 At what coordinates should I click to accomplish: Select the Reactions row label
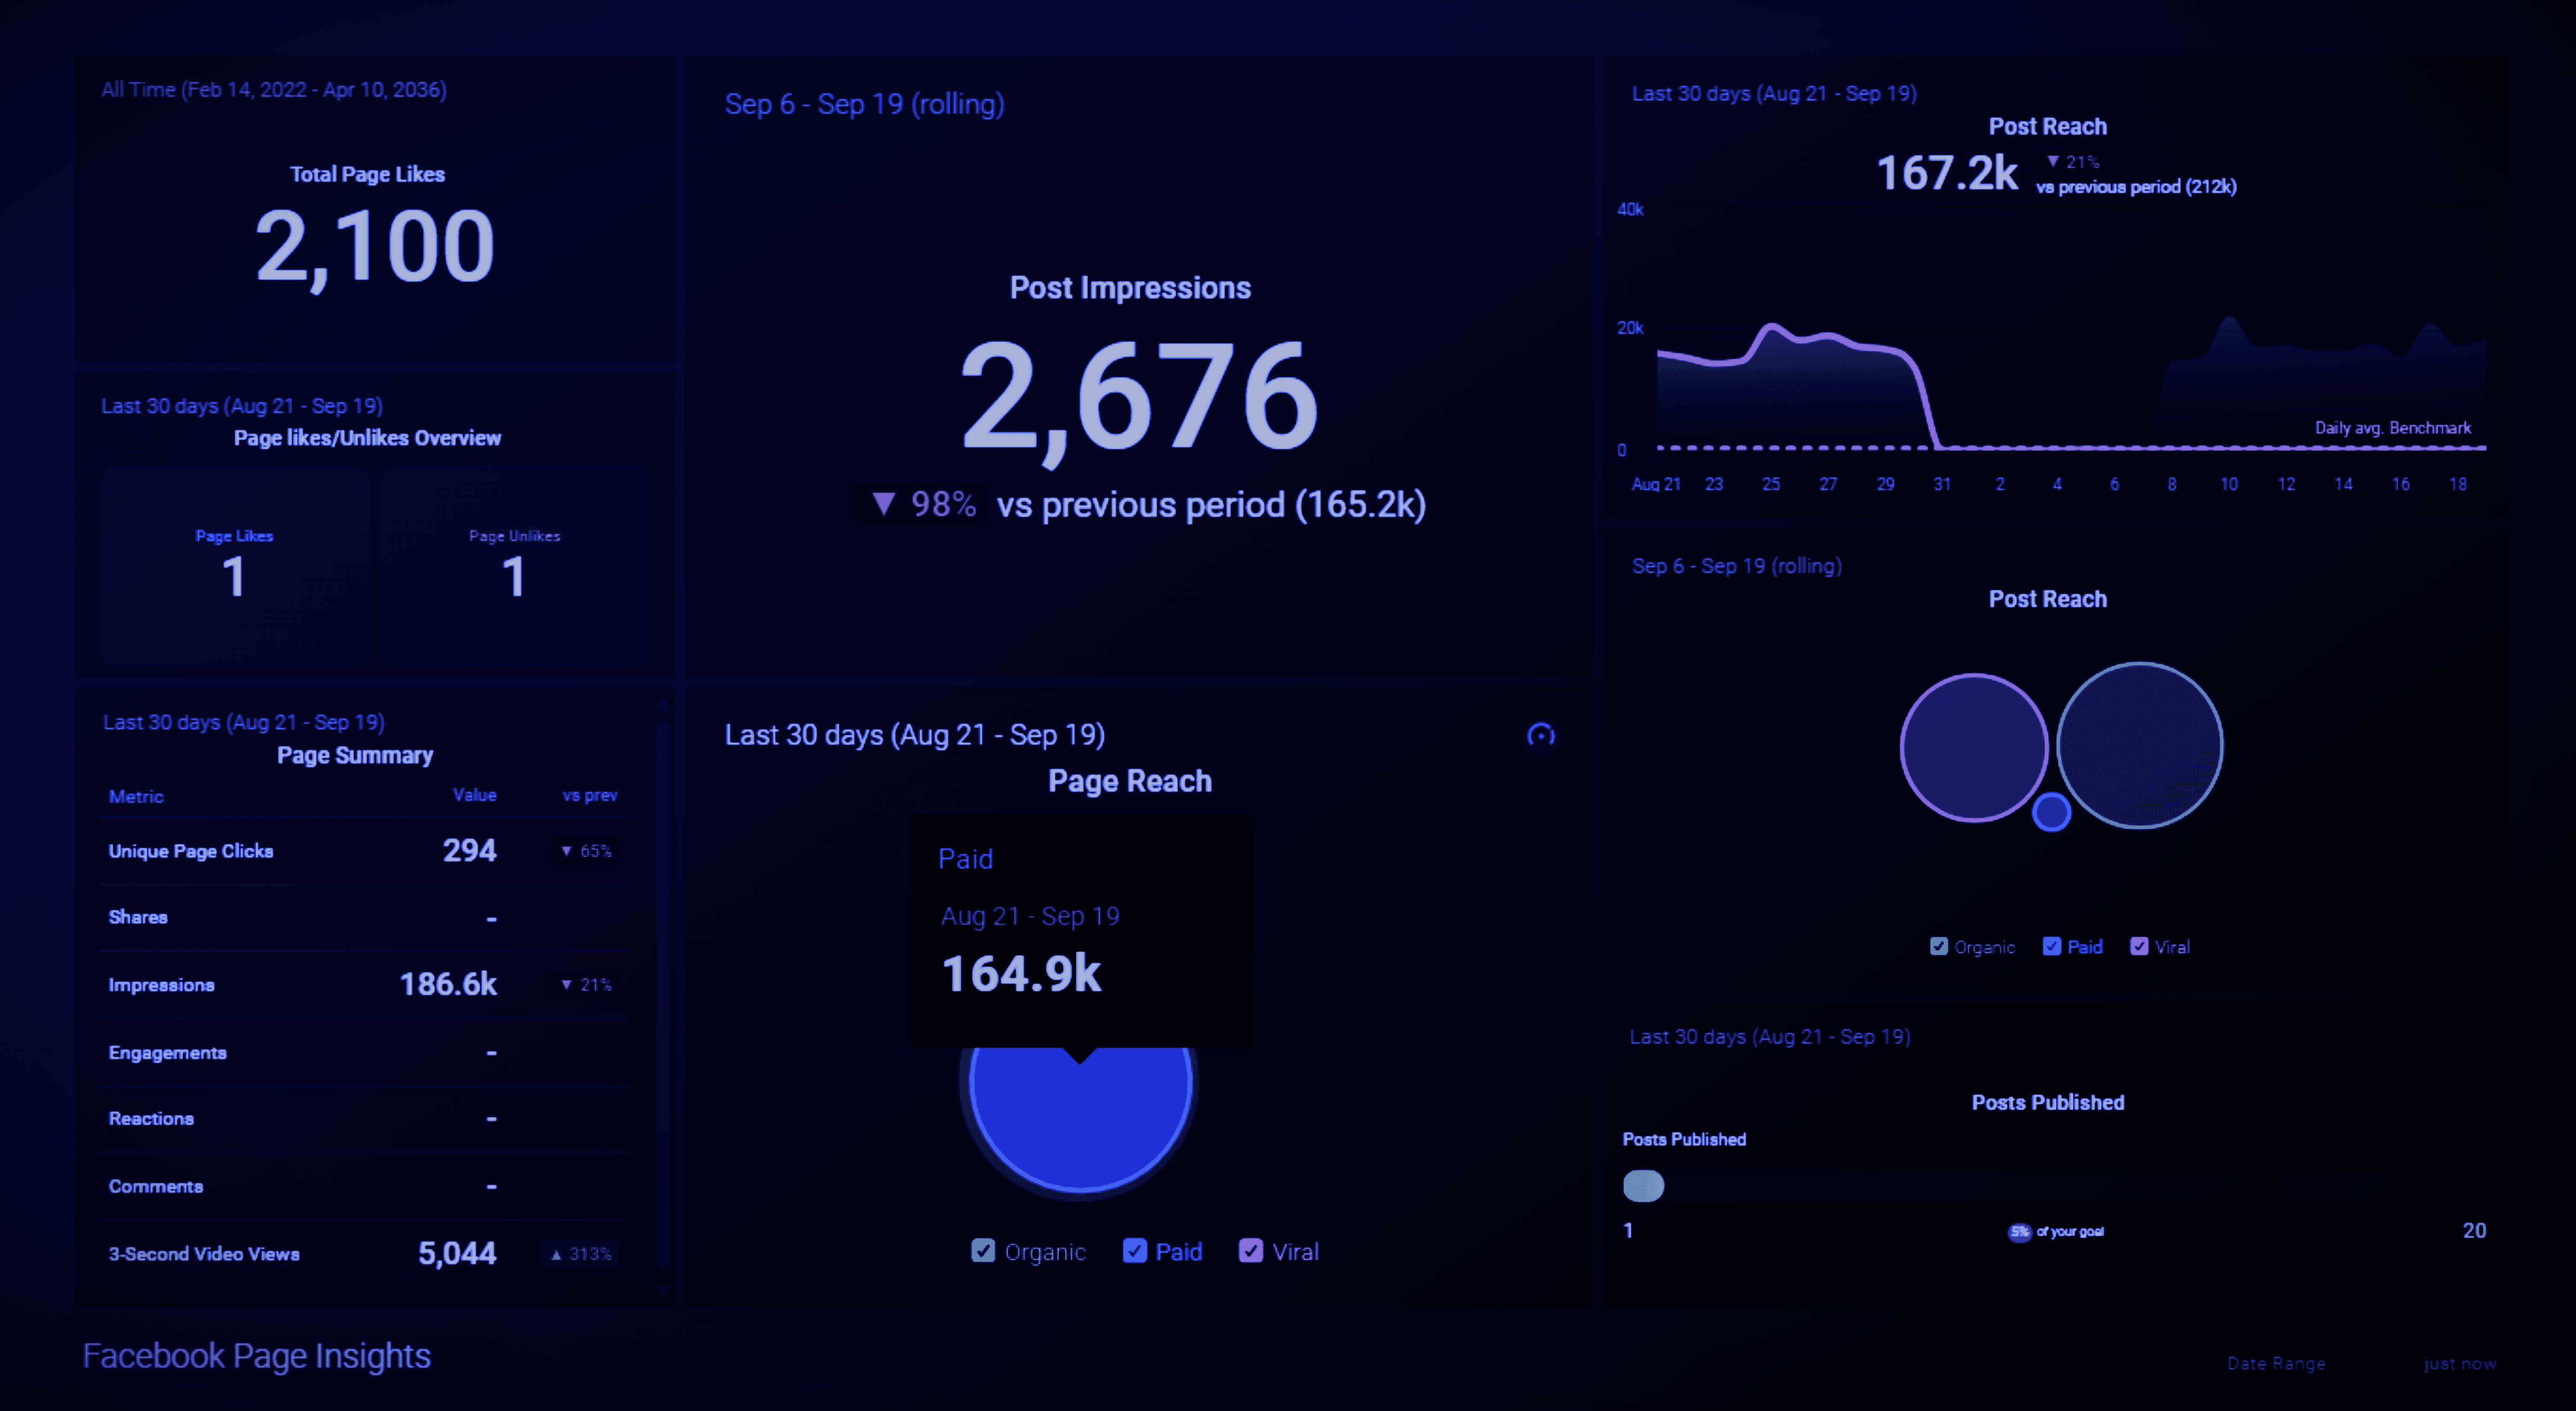(151, 1118)
